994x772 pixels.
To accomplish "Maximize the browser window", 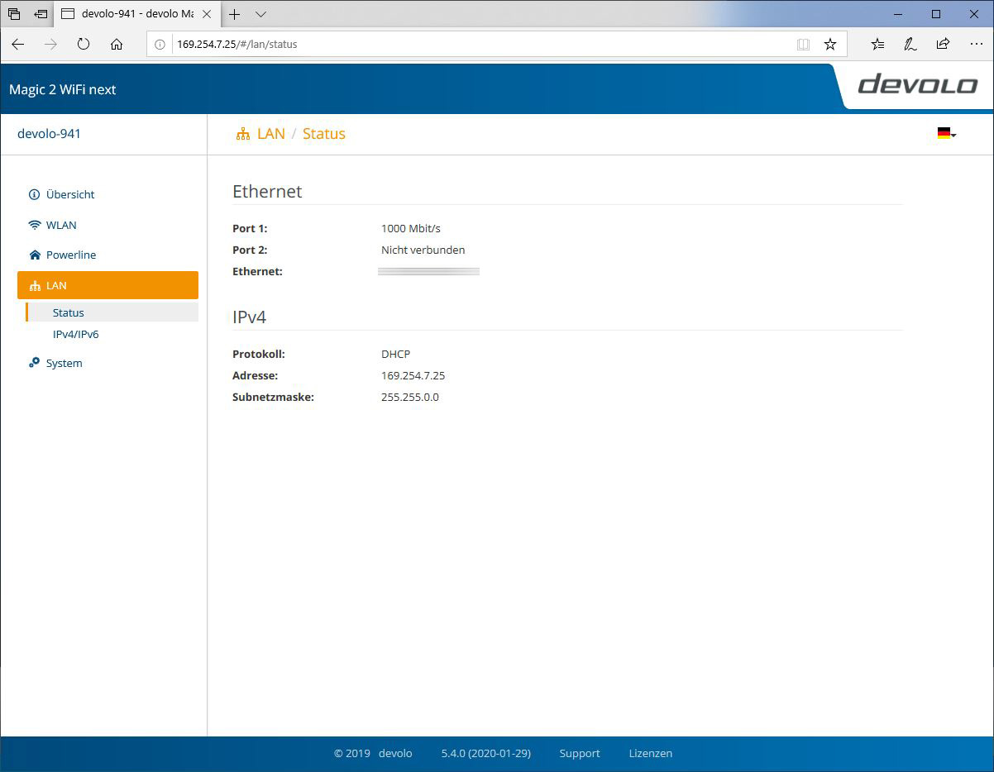I will (x=936, y=14).
